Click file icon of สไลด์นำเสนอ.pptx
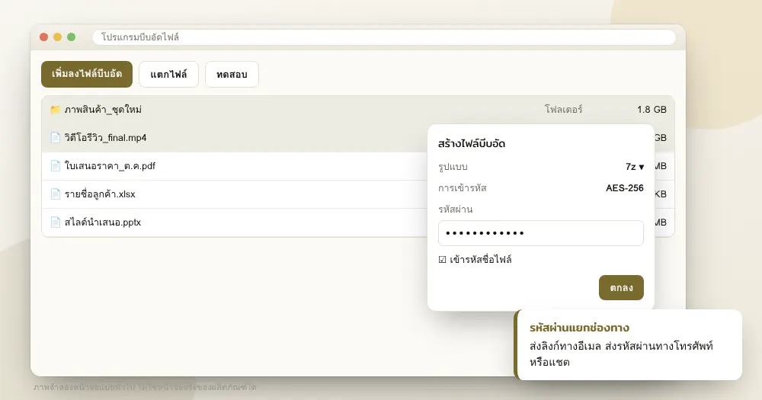The height and width of the screenshot is (400, 762). click(56, 222)
